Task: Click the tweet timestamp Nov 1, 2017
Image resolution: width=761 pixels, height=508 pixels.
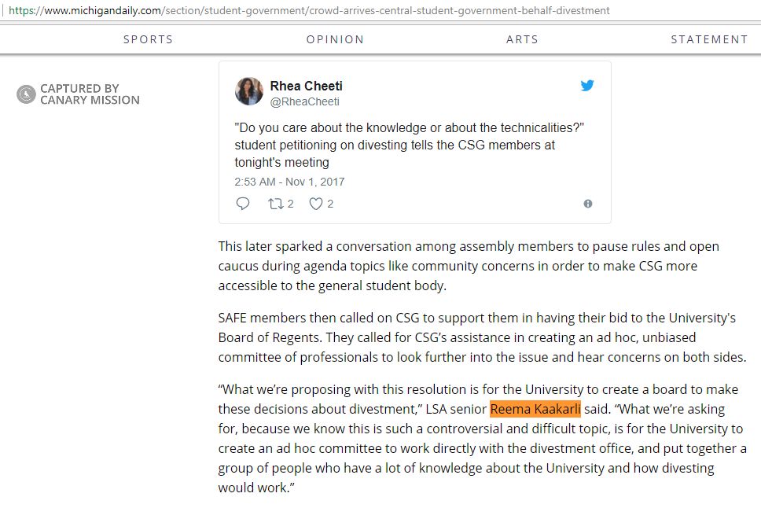Action: tap(289, 182)
